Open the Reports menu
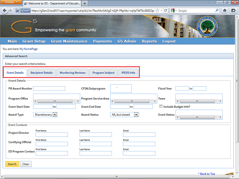 click(149, 41)
